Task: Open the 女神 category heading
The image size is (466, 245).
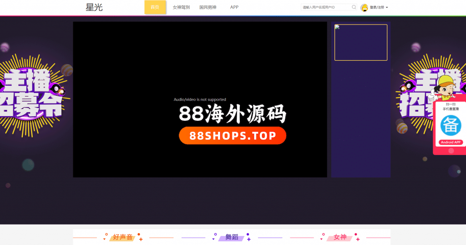Action: click(x=340, y=237)
